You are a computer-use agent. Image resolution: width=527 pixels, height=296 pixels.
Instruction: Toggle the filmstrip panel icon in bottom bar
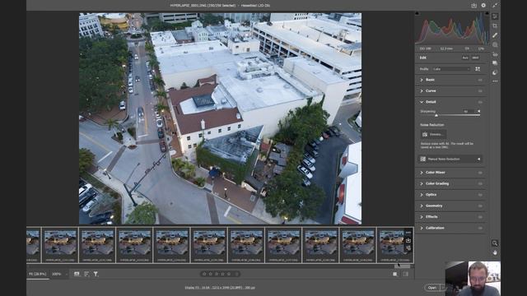point(77,274)
